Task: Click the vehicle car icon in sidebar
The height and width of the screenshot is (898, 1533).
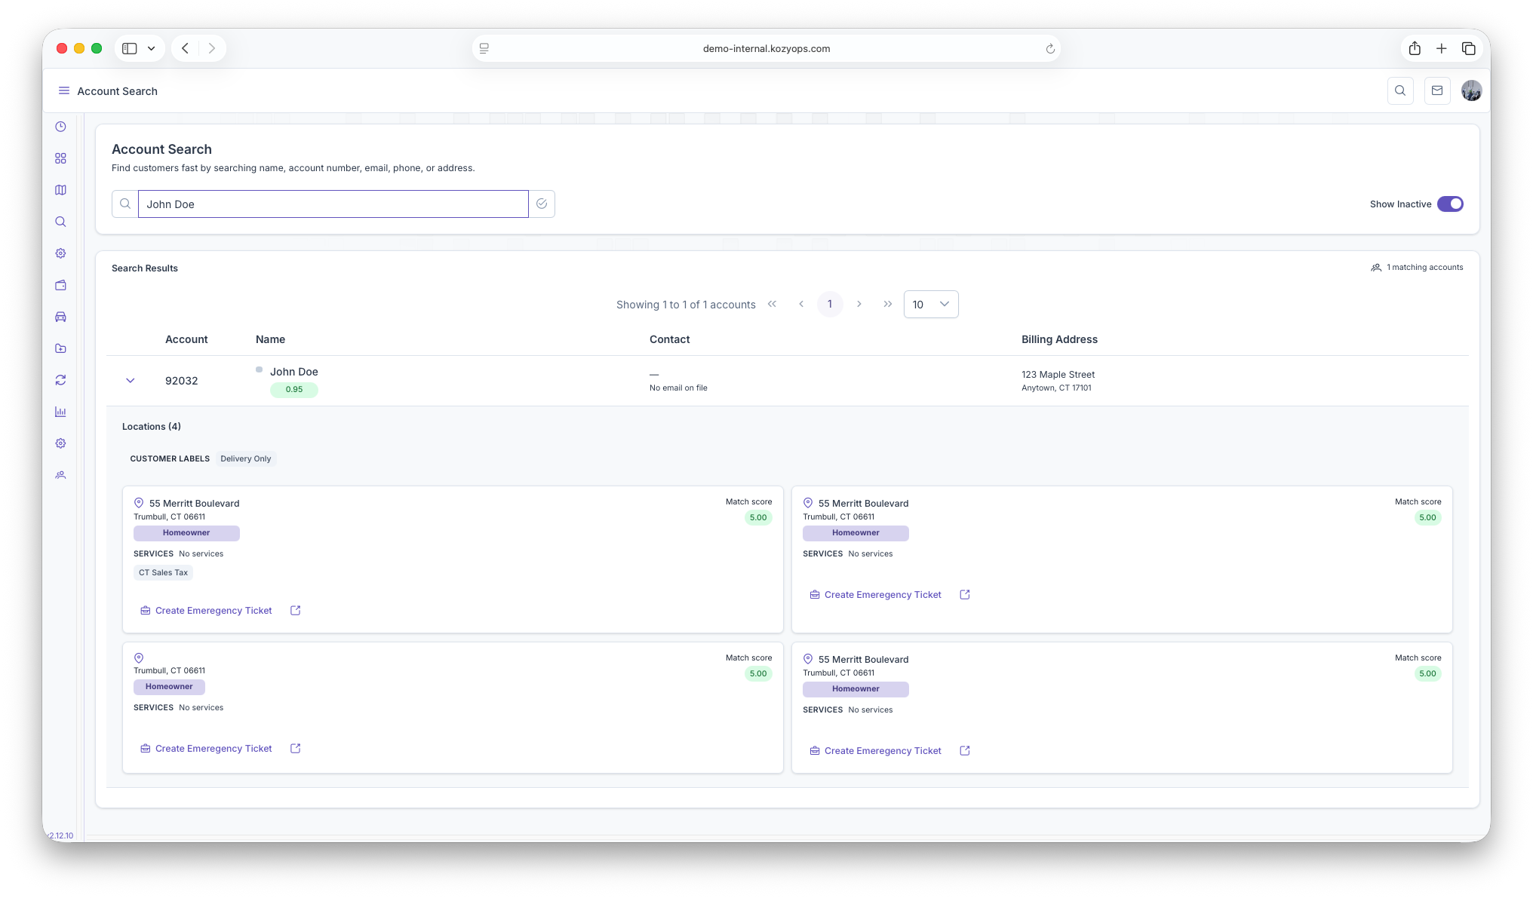Action: click(x=60, y=317)
